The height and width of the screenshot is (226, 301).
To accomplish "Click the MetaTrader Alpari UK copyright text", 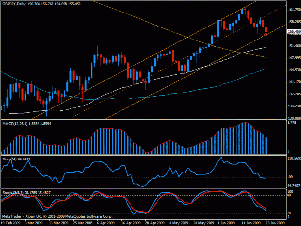I will (x=57, y=216).
